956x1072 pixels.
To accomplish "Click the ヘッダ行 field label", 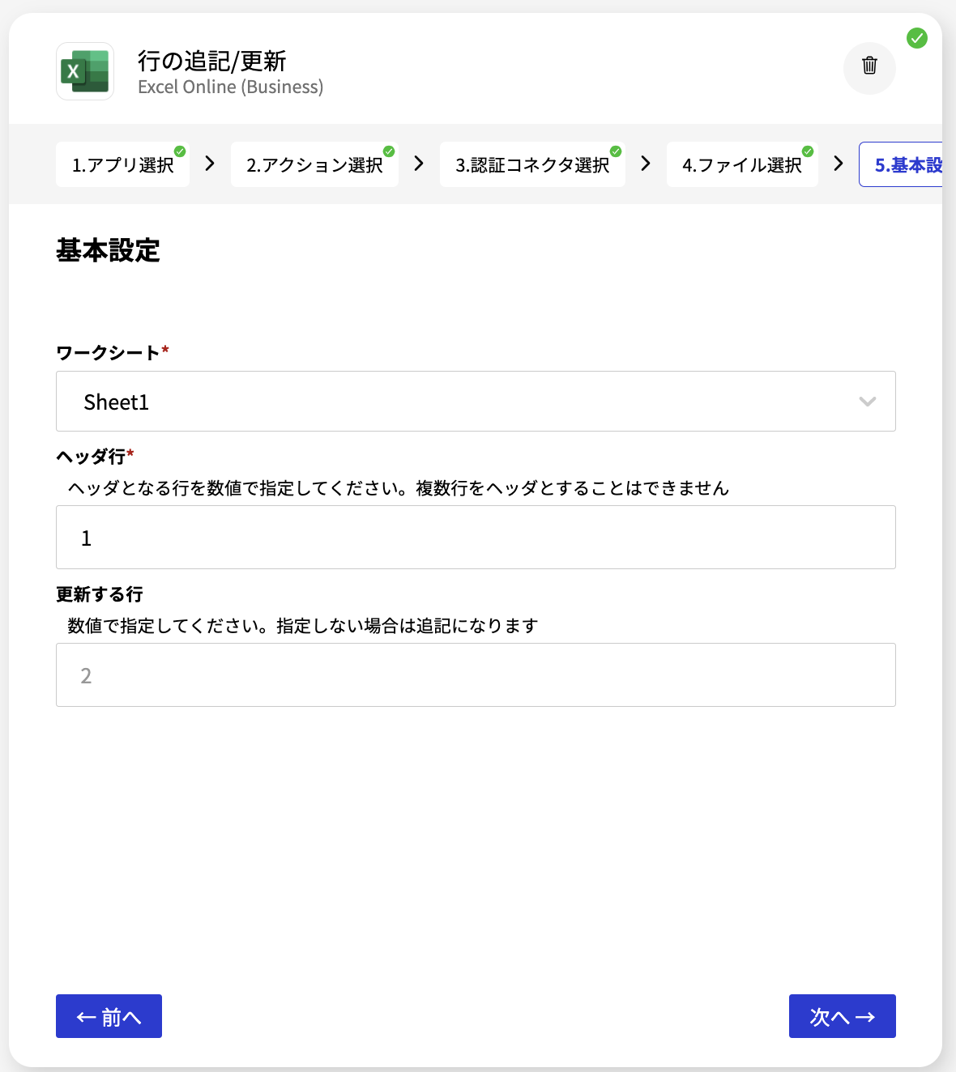I will click(91, 456).
